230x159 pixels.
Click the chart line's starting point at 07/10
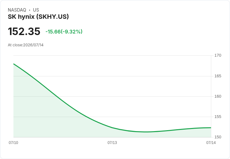pos(14,64)
